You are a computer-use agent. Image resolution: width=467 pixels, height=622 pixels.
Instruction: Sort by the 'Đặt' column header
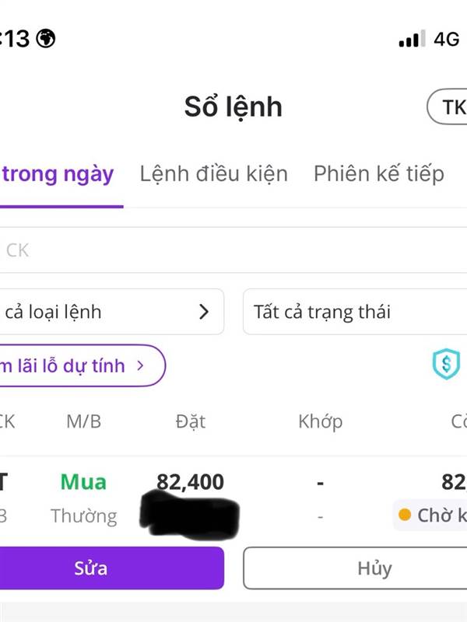pyautogui.click(x=191, y=421)
